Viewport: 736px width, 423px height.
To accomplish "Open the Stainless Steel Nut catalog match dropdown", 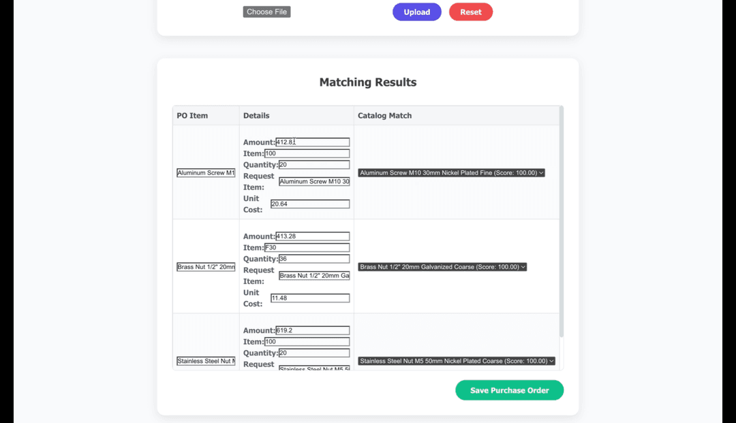I will [x=456, y=360].
